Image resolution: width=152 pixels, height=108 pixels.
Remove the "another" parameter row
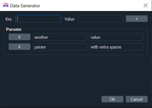(x=20, y=37)
